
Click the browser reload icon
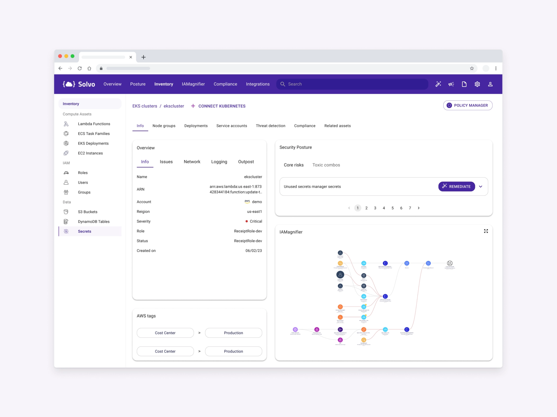coord(79,68)
